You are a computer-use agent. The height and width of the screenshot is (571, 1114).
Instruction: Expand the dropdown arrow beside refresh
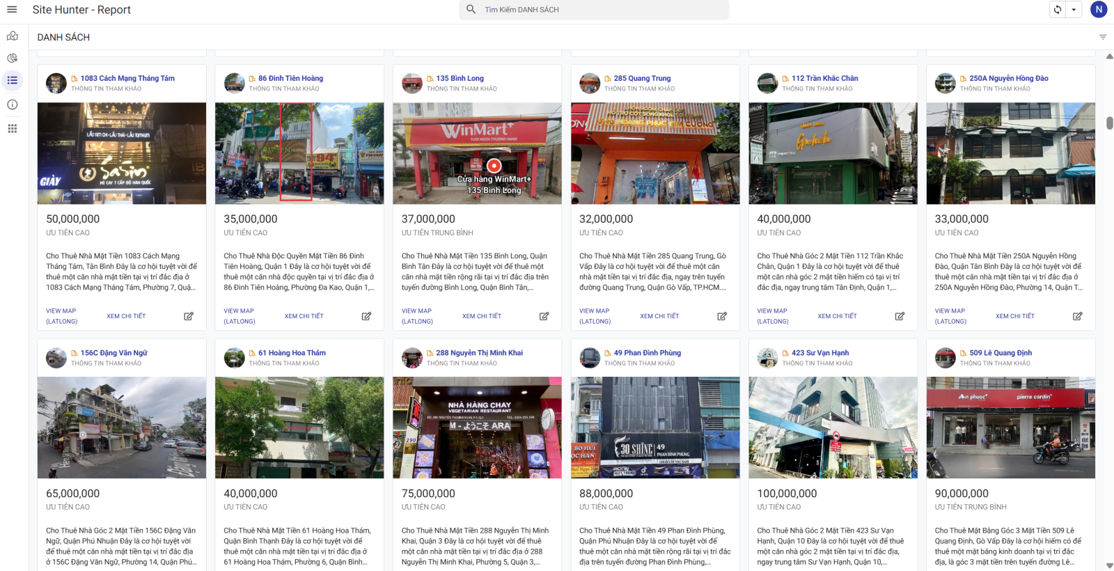[x=1074, y=10]
